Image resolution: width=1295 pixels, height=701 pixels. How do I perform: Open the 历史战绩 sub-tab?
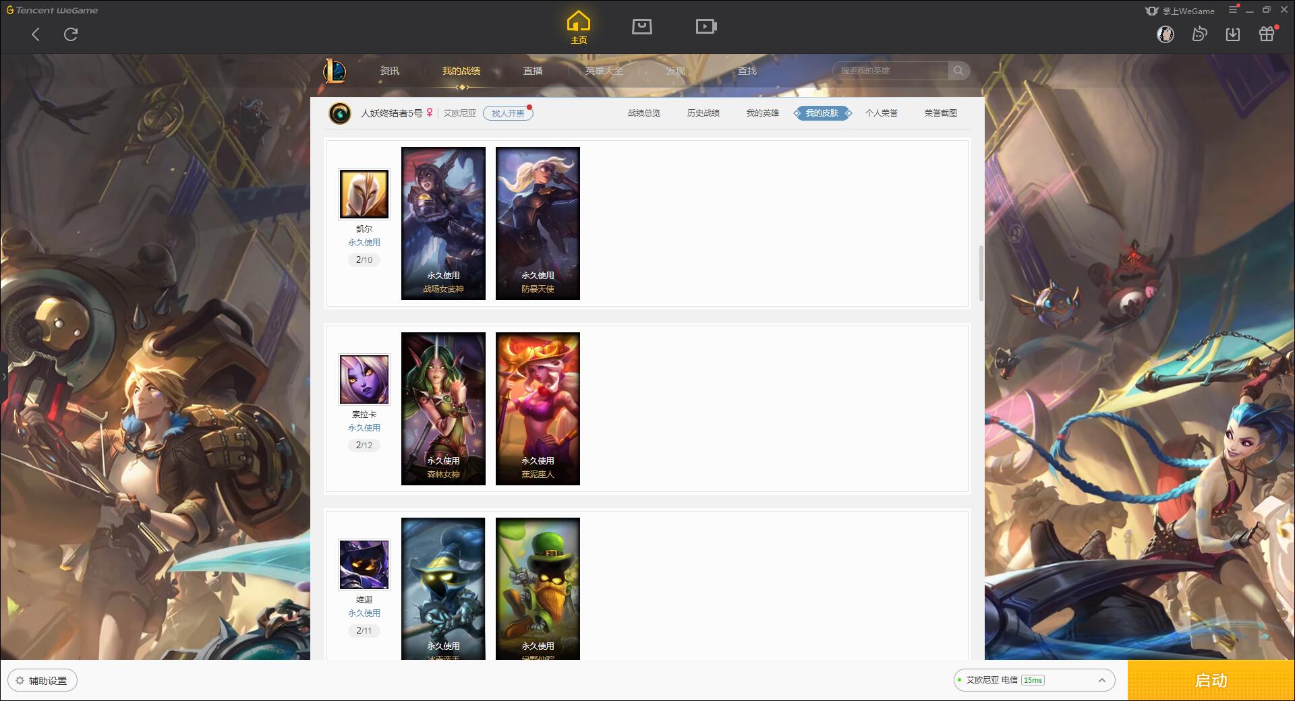[703, 113]
